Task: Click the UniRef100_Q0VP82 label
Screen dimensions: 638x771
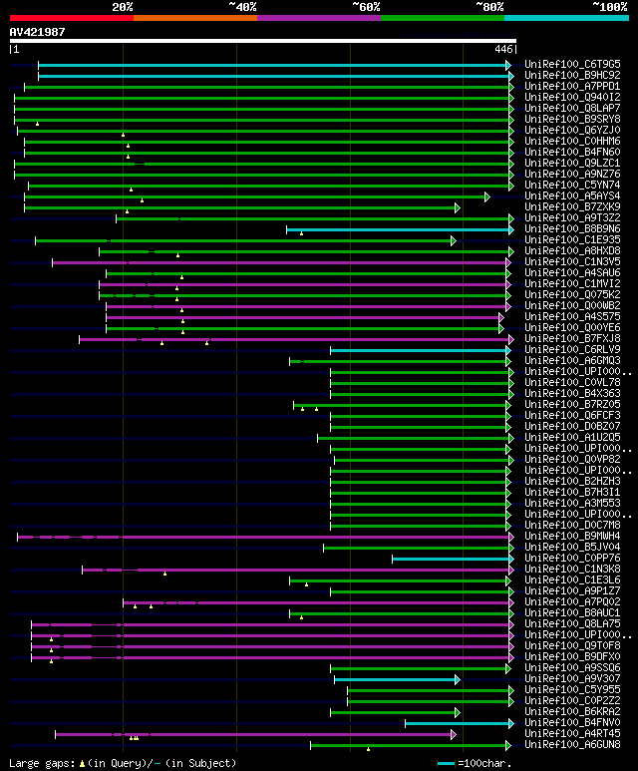Action: click(x=572, y=459)
